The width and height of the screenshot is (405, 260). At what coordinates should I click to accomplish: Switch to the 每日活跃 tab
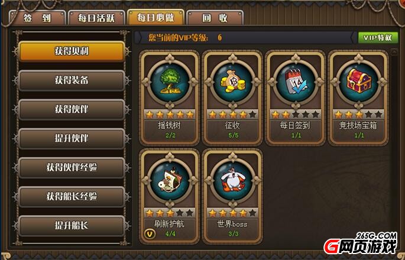(96, 18)
